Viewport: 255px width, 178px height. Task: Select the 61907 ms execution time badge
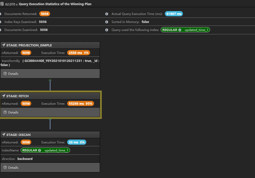pyautogui.click(x=174, y=14)
